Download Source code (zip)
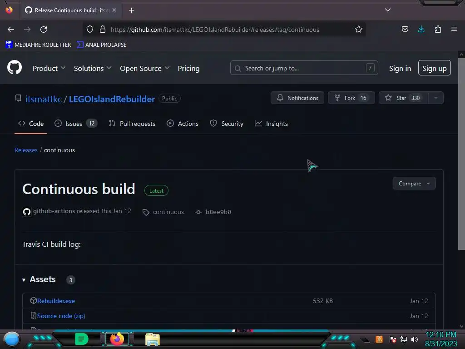Screen dimensions: 465x349 61,316
